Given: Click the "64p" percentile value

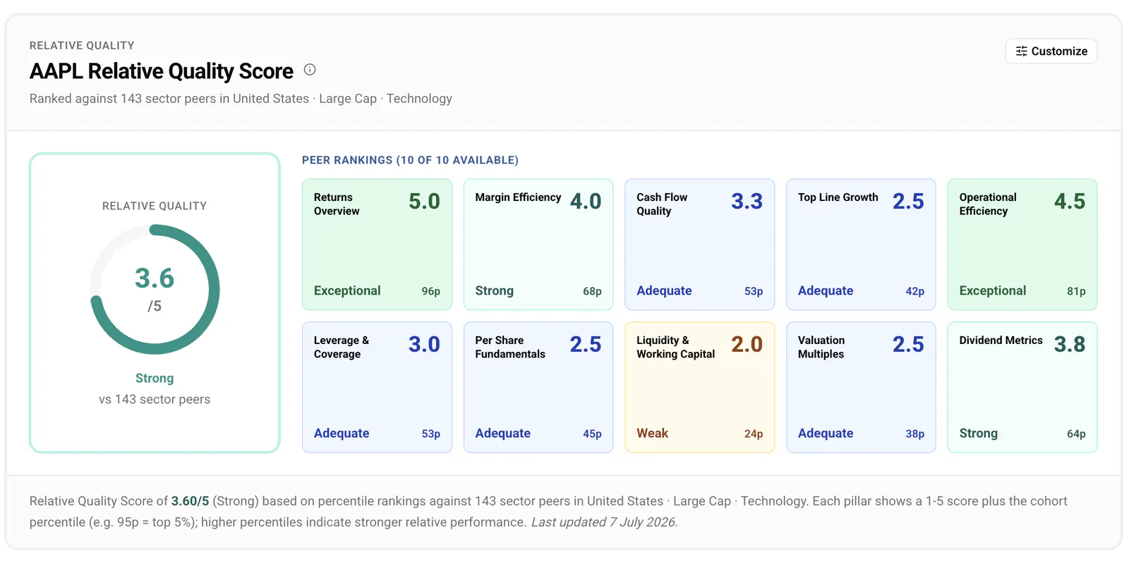Looking at the screenshot, I should click(1076, 434).
